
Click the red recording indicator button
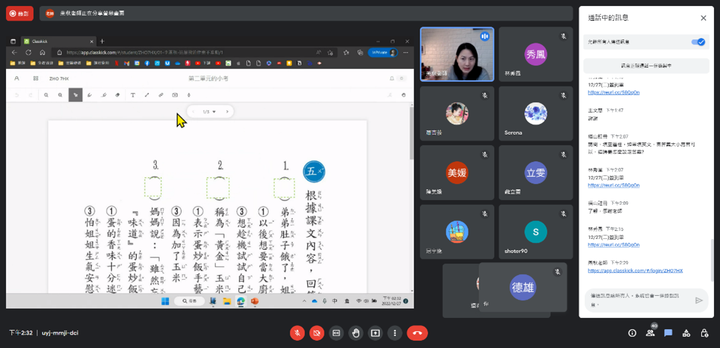(x=19, y=13)
